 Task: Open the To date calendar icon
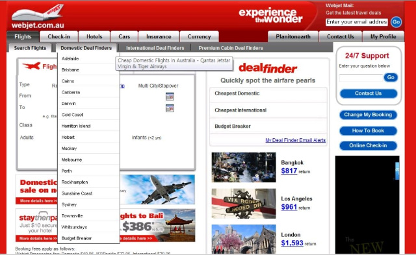point(170,108)
